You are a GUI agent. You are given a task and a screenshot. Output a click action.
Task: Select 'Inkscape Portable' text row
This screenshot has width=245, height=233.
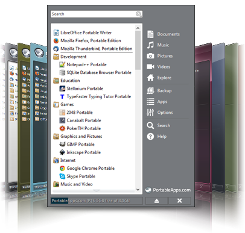tap(83, 152)
